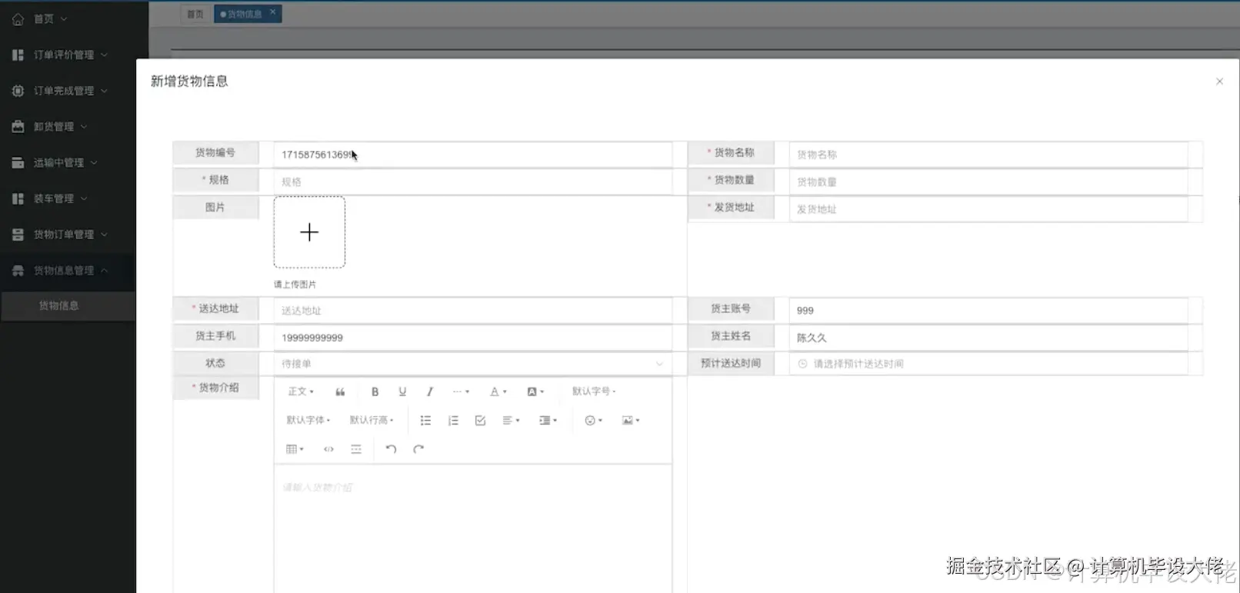Close the 货物信息 tab
Viewport: 1240px width, 593px height.
pos(272,12)
